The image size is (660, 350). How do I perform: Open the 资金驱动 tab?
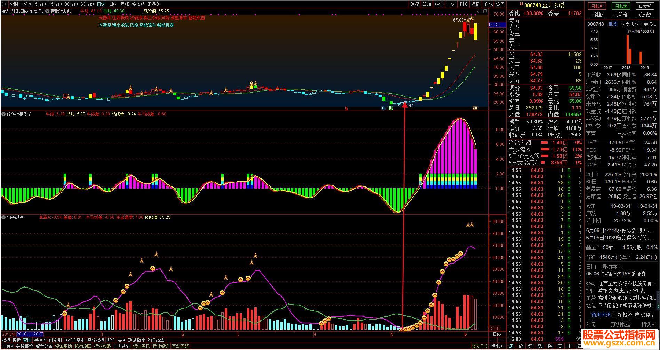[x=63, y=346]
